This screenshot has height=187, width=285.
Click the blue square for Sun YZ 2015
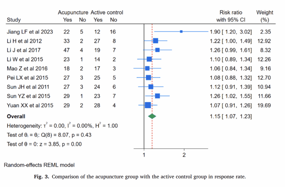(157, 96)
